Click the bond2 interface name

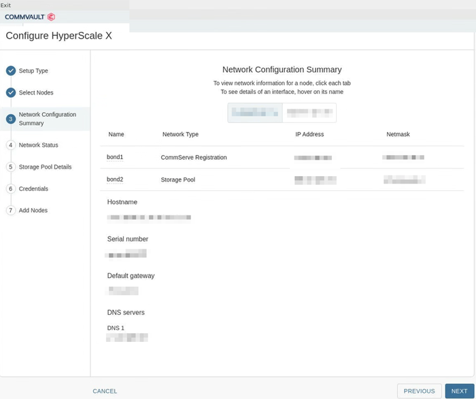115,179
